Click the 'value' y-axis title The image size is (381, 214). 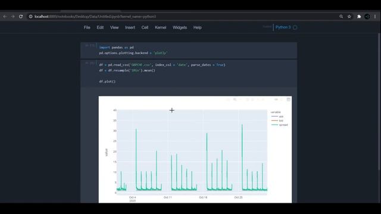(106, 152)
